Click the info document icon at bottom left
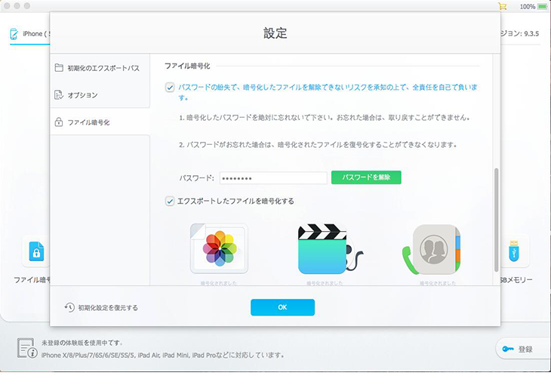 pyautogui.click(x=27, y=348)
